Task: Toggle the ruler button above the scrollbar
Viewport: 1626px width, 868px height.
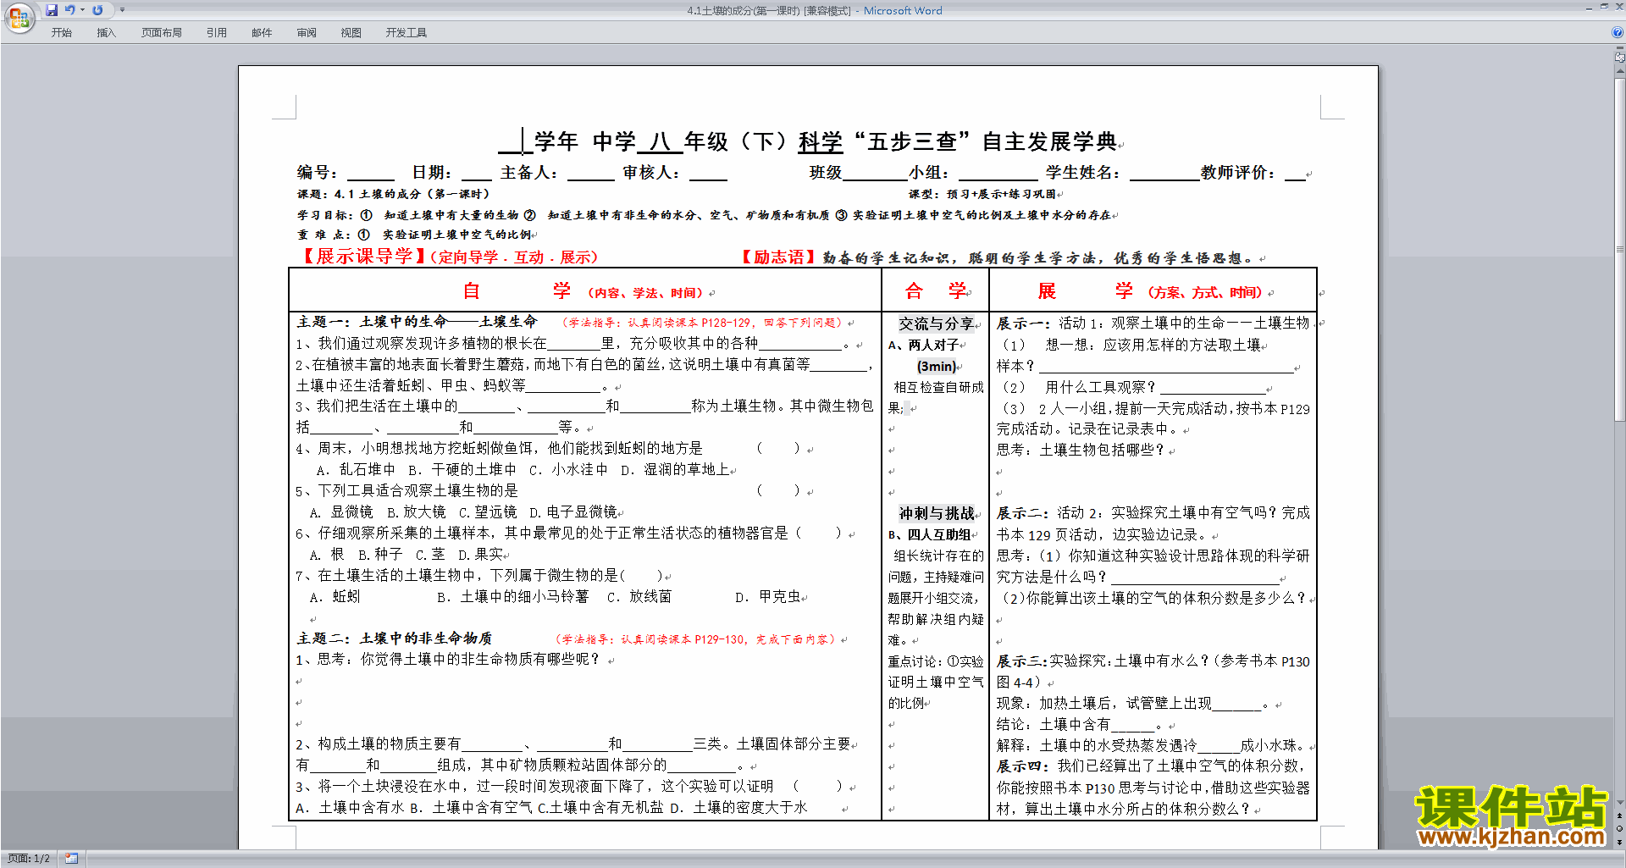Action: [1620, 58]
